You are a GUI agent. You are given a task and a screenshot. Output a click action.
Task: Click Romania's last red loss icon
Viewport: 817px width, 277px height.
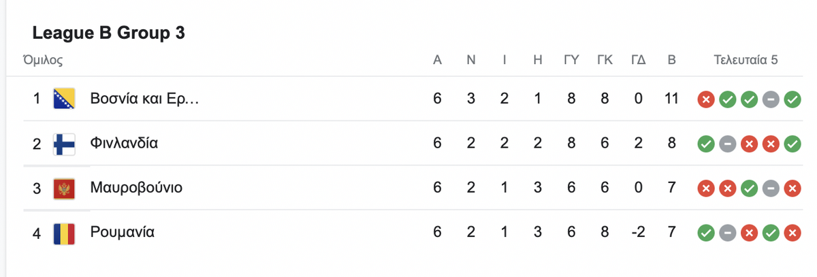792,233
